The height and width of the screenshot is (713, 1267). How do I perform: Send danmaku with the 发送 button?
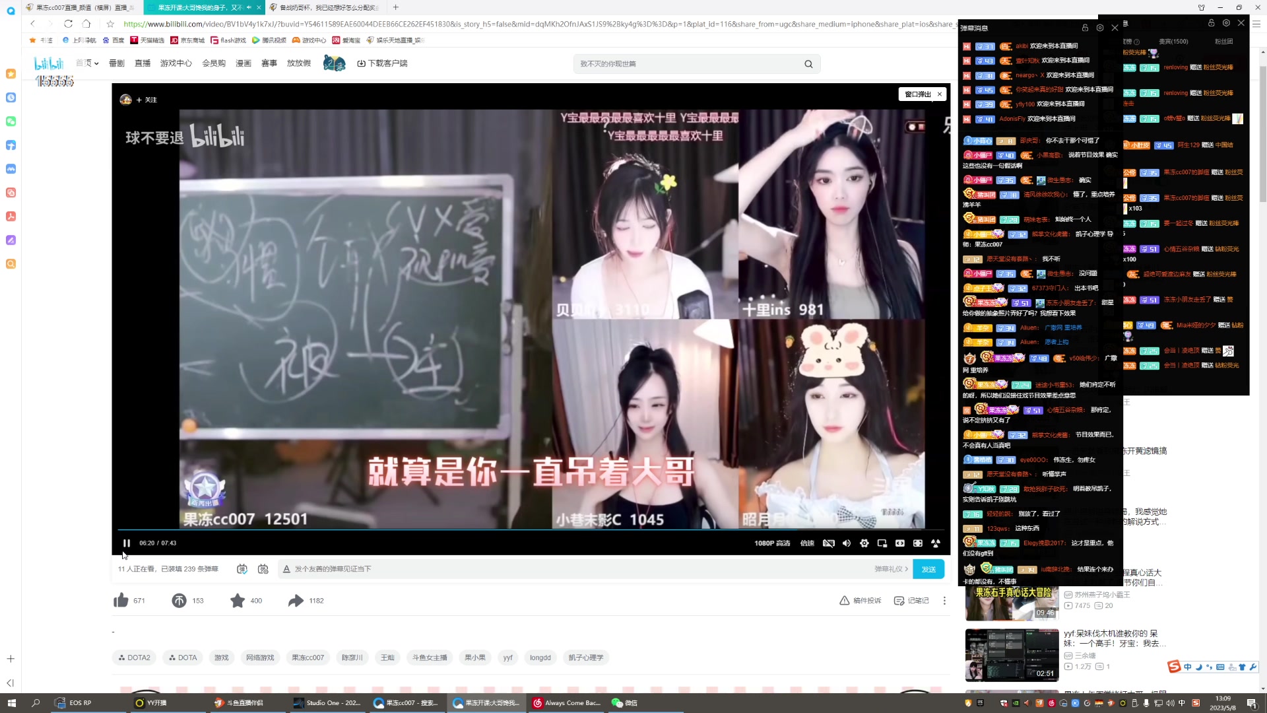(928, 569)
